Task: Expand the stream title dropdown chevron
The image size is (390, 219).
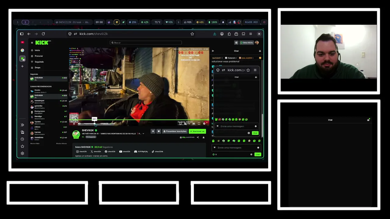Action: pos(144,134)
